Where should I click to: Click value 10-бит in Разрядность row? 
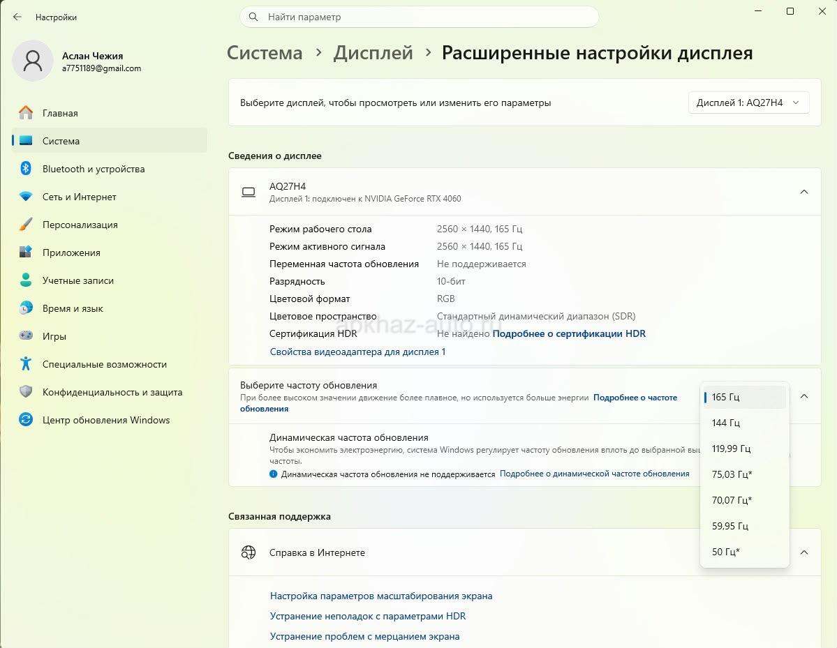(x=451, y=281)
